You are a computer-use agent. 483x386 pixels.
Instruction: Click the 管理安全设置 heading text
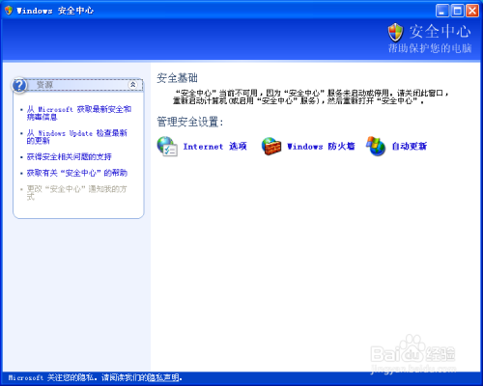click(189, 122)
